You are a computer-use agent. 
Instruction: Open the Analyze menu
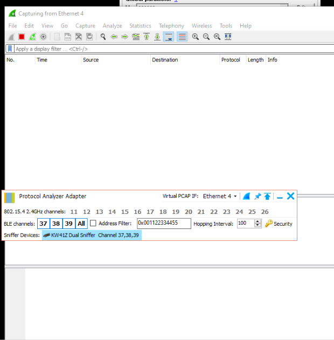click(x=112, y=26)
